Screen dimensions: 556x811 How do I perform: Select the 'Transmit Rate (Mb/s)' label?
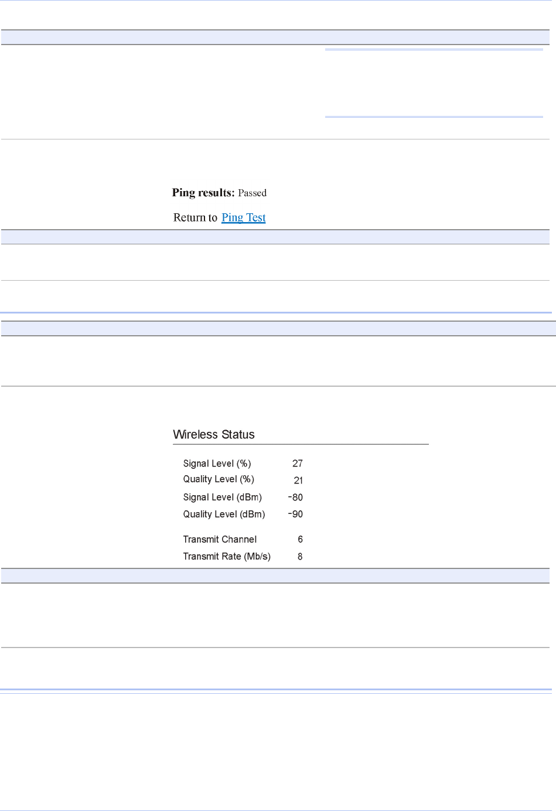point(227,557)
